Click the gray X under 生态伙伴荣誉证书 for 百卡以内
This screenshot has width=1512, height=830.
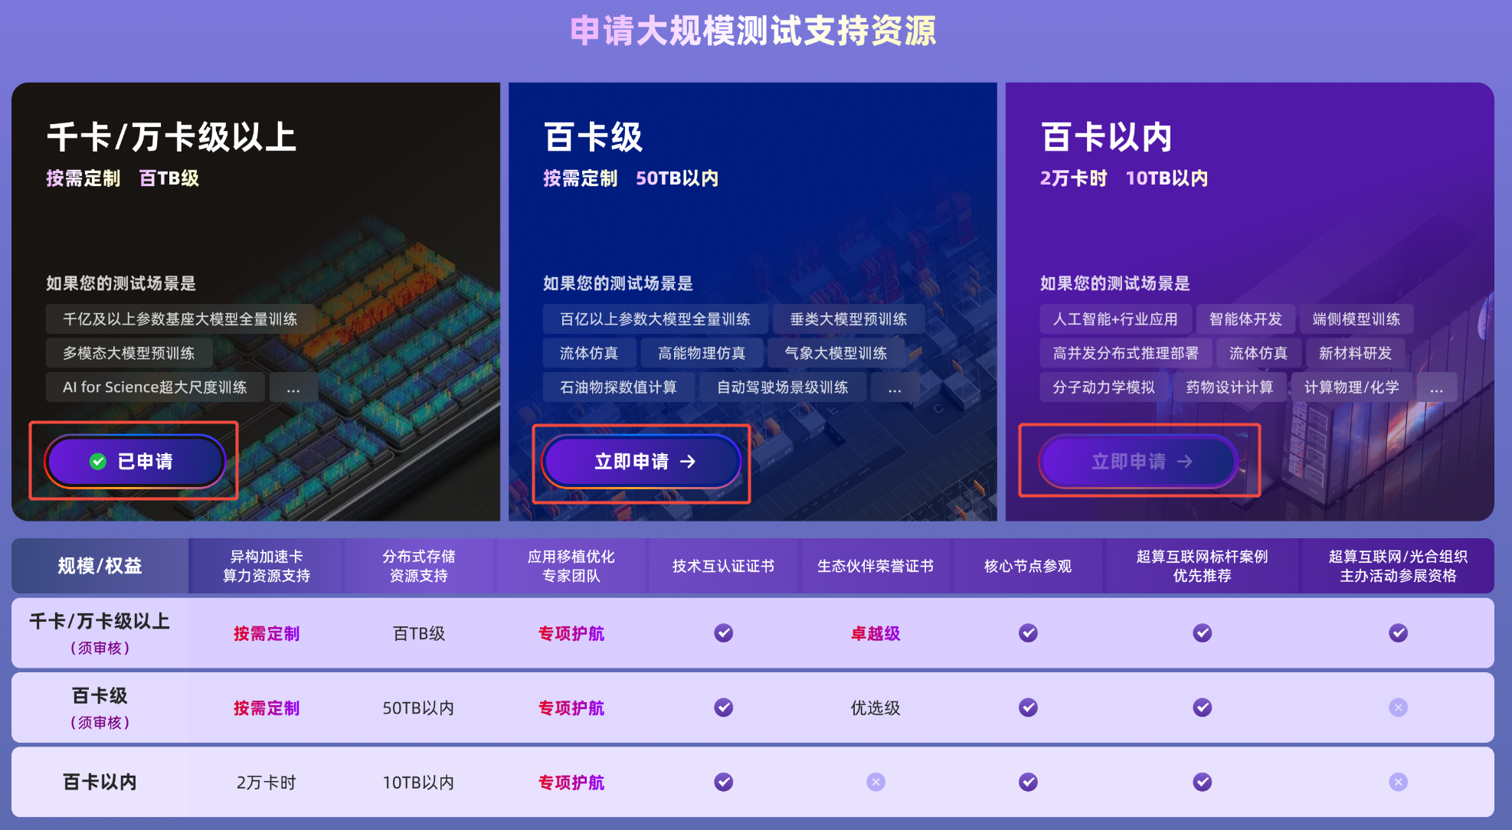875,782
